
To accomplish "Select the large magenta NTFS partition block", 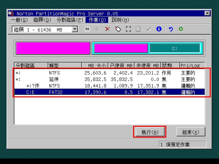I will click(x=53, y=49).
